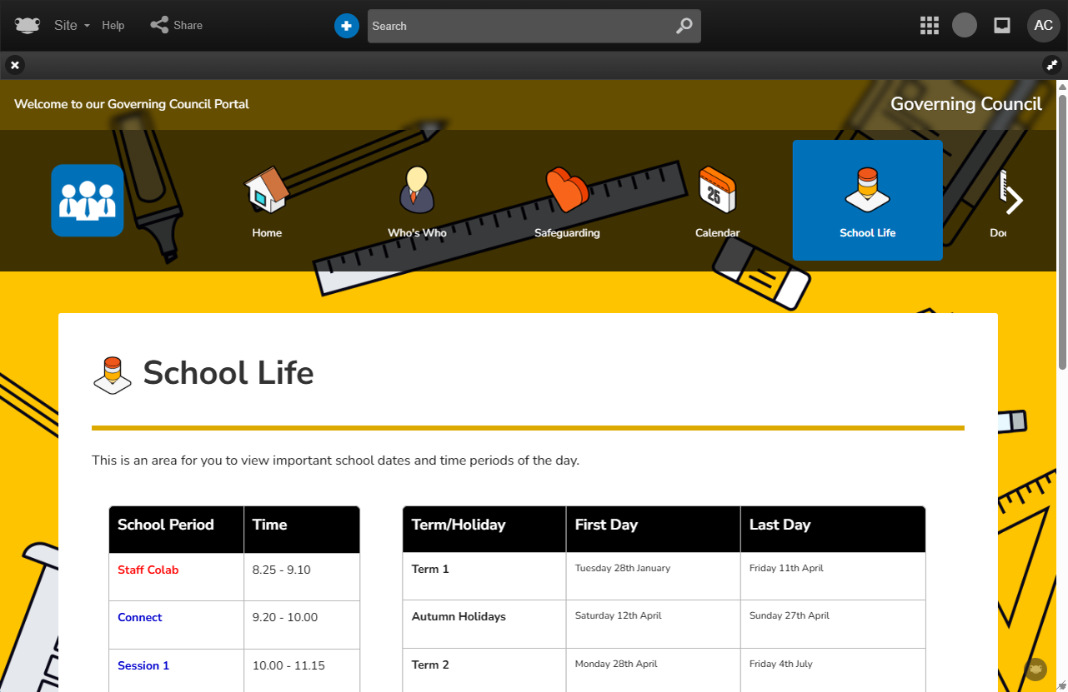Click the Frog logo icon
This screenshot has width=1068, height=692.
(28, 25)
